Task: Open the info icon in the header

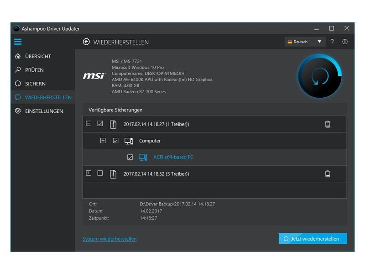Action: 345,42
